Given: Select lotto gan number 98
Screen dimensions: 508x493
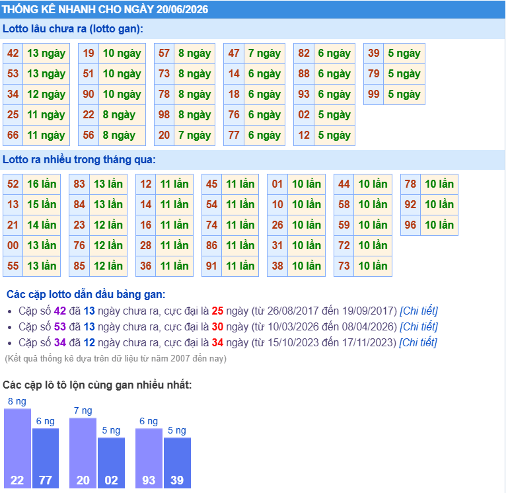Looking at the screenshot, I should 164,115.
